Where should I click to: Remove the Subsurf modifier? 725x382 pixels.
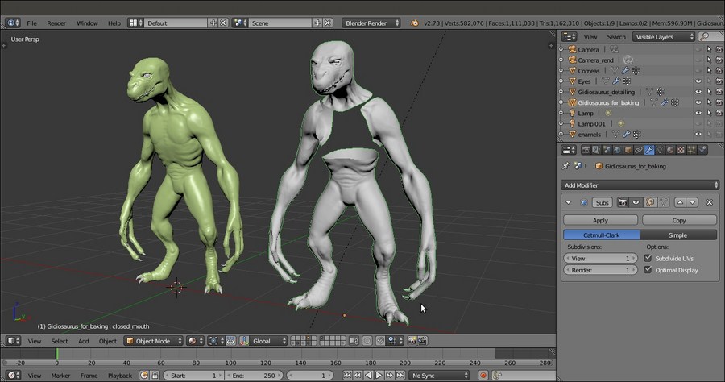point(710,202)
